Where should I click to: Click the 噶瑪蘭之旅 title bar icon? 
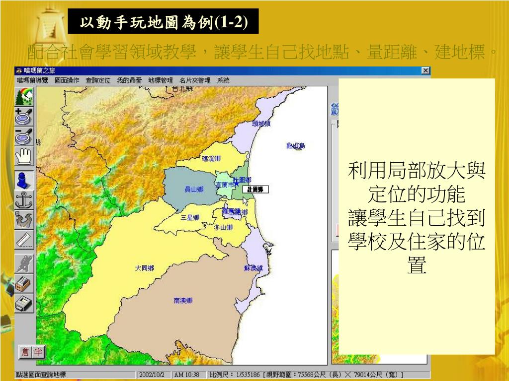(19, 70)
